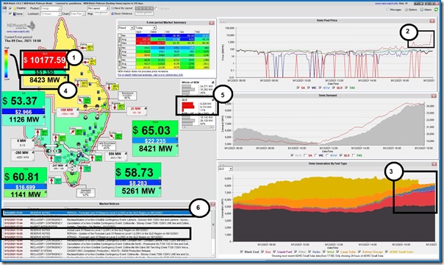Click the VIC demand value 5261 MW
The image size is (444, 265).
click(x=138, y=191)
